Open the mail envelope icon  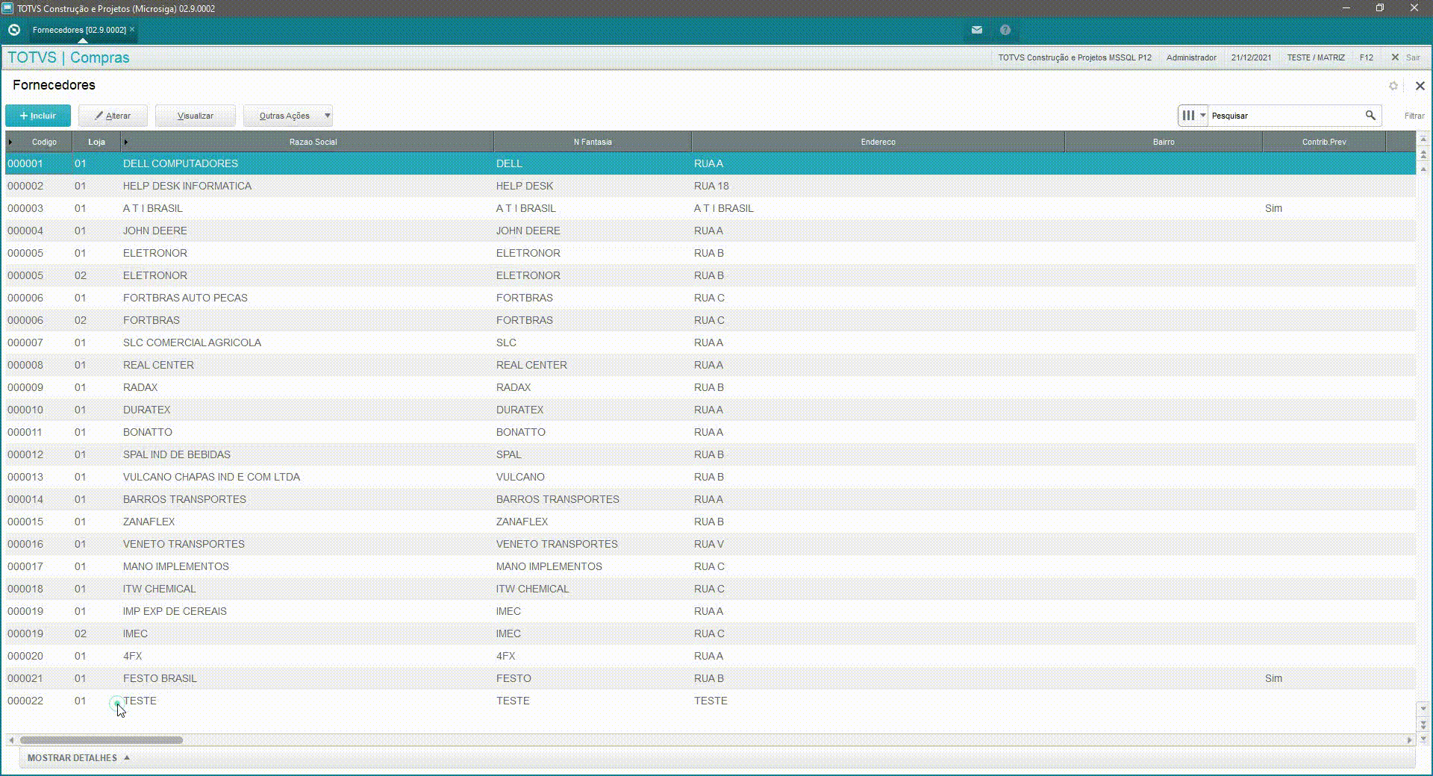tap(977, 30)
